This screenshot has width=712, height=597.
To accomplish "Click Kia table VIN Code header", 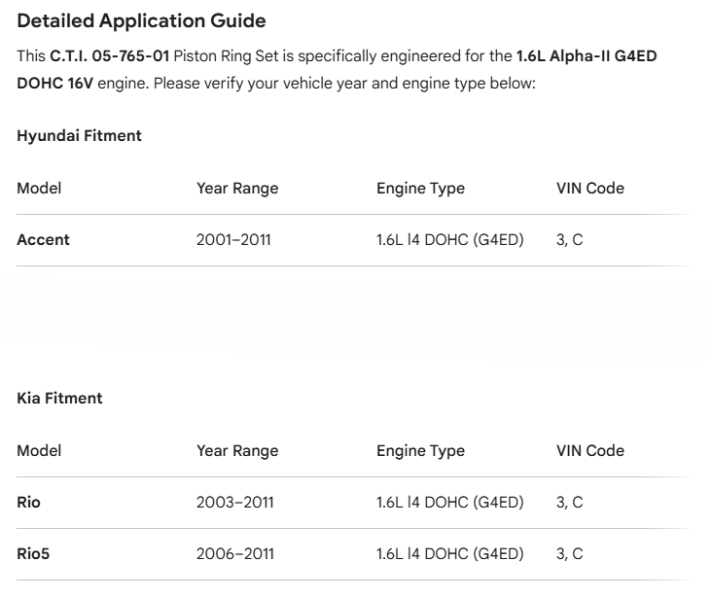I will [x=590, y=451].
